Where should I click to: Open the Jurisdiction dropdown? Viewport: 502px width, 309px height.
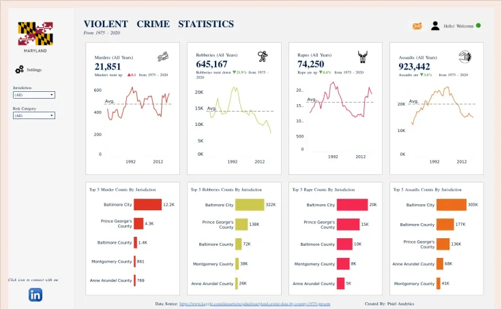pyautogui.click(x=34, y=95)
